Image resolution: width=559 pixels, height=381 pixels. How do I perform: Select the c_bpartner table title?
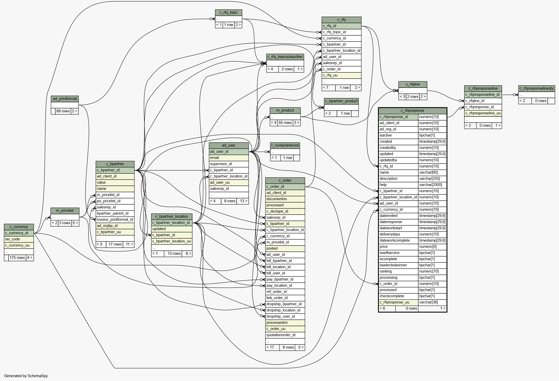pyautogui.click(x=115, y=164)
